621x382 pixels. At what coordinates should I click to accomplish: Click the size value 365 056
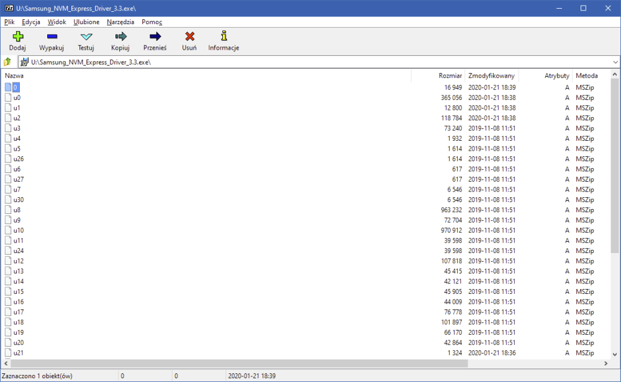451,97
